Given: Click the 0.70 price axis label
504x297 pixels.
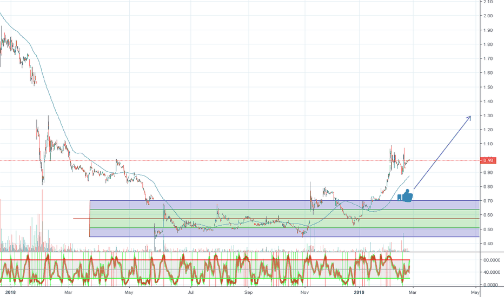Looking at the screenshot, I should click(488, 201).
